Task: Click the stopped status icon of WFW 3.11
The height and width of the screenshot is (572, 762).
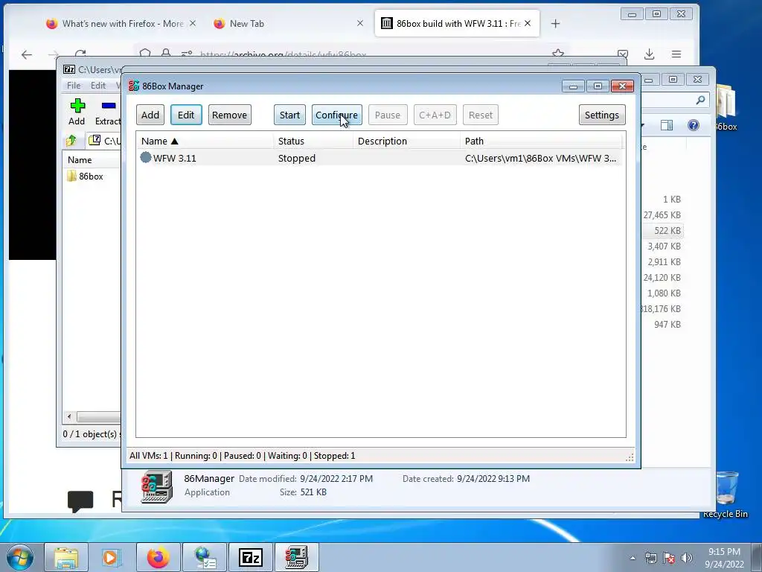Action: (x=145, y=158)
